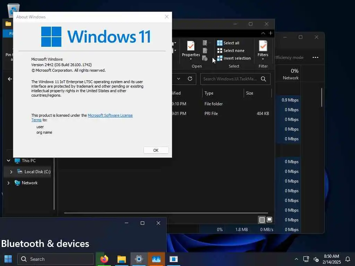Click Select all in the ribbon
This screenshot has width=355, height=266.
228,43
